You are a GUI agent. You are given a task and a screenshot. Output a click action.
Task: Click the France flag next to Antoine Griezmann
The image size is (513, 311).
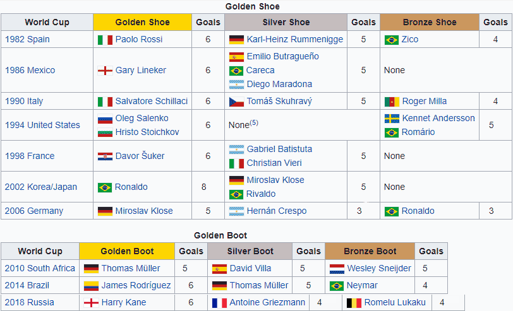(x=219, y=303)
